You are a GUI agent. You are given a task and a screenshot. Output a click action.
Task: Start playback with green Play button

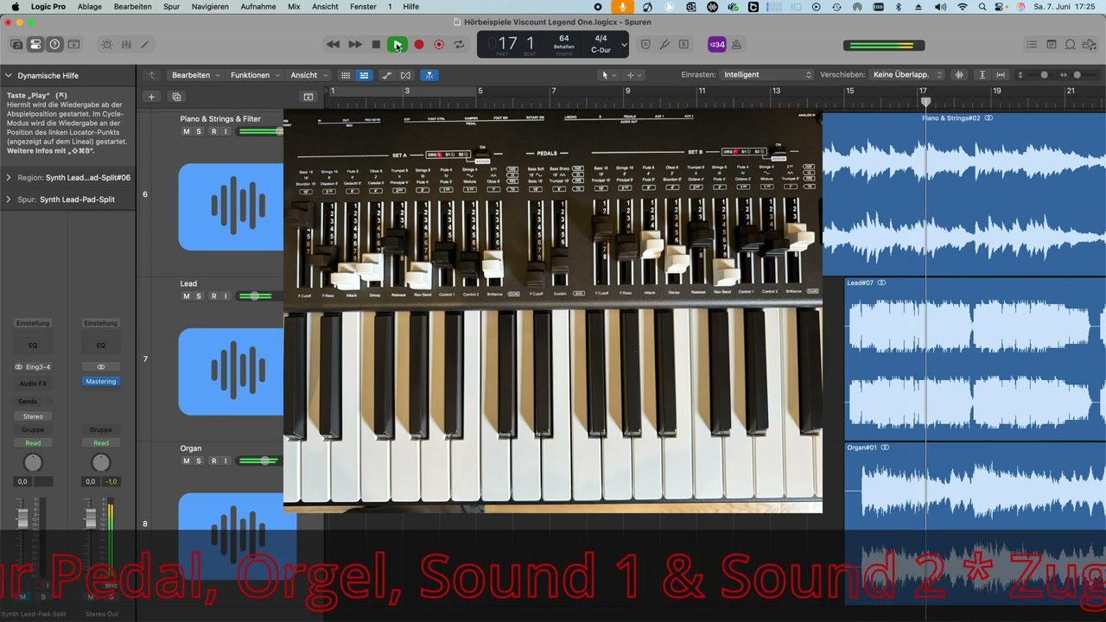(397, 44)
